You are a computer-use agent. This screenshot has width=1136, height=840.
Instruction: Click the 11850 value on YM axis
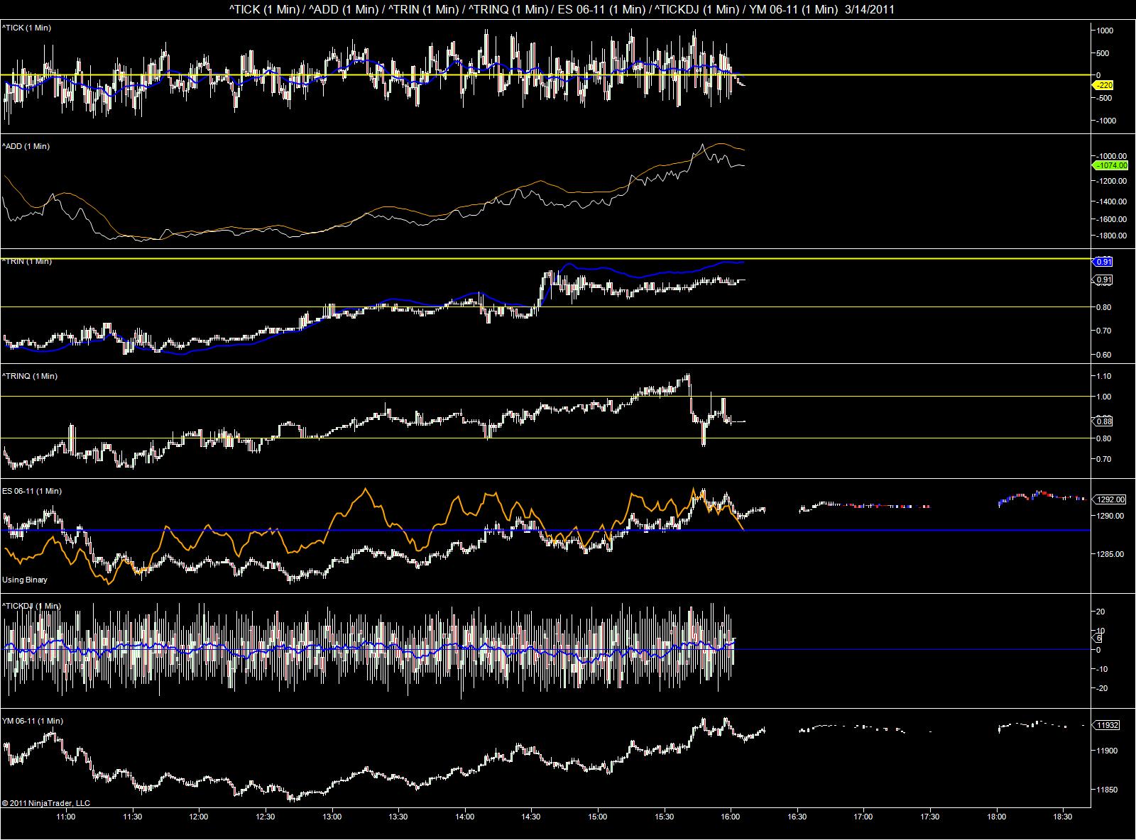[1107, 790]
